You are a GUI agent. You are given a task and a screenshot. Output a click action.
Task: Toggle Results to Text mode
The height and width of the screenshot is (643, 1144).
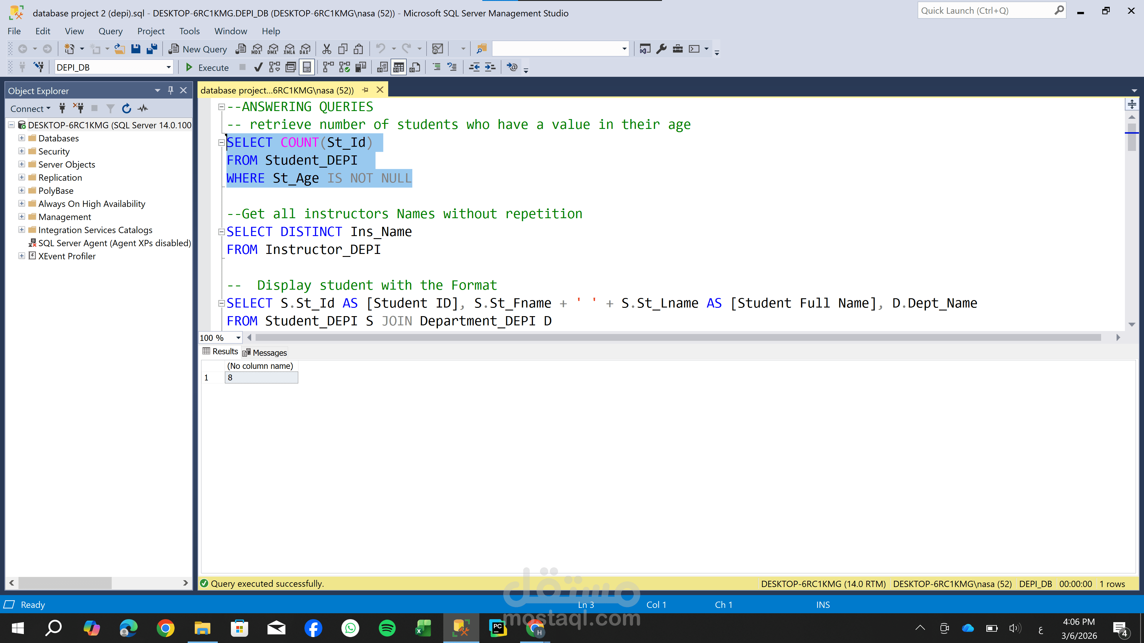(x=382, y=68)
